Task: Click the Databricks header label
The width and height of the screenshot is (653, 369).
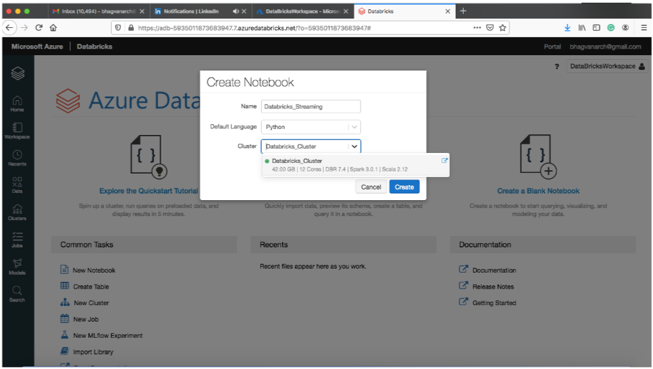Action: coord(95,47)
